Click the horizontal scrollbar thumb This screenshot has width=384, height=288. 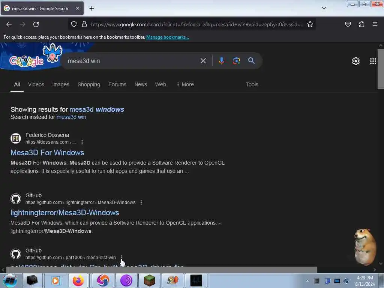click(x=161, y=270)
